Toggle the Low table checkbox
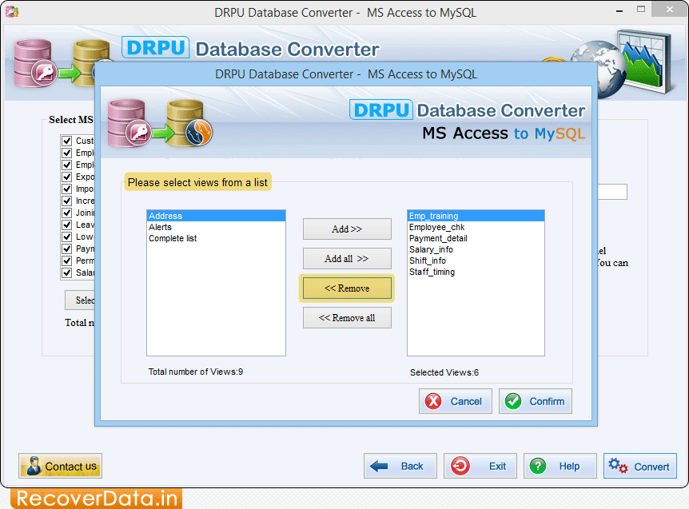689x509 pixels. 67,237
